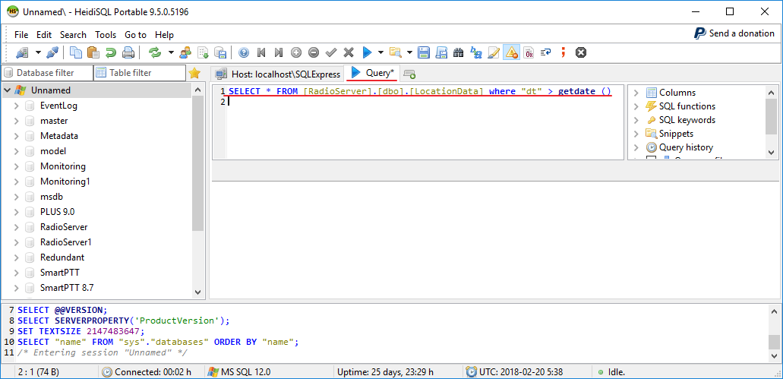
Task: Open the Help menu
Action: (164, 35)
